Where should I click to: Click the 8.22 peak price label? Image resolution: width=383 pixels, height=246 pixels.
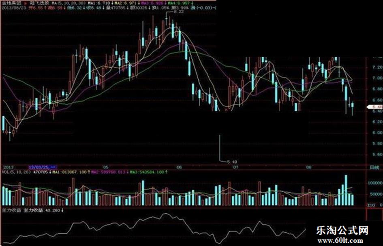click(178, 12)
